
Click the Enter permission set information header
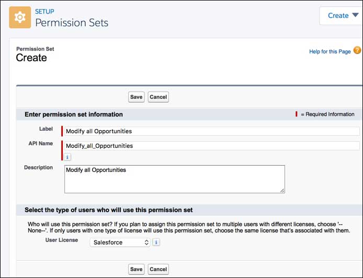pos(74,114)
